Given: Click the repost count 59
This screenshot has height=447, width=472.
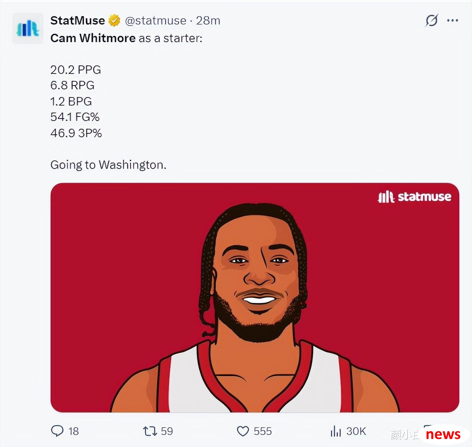Looking at the screenshot, I should (x=167, y=431).
